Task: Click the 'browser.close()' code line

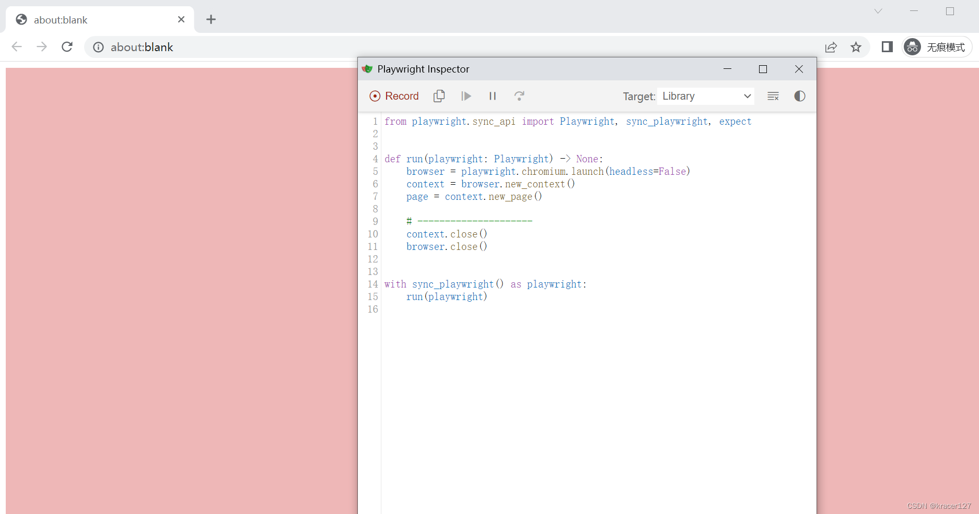Action: (447, 246)
